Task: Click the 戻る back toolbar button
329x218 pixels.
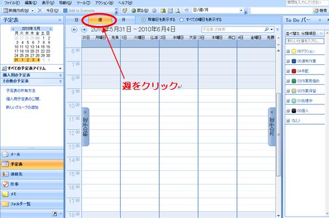Action: 140,11
